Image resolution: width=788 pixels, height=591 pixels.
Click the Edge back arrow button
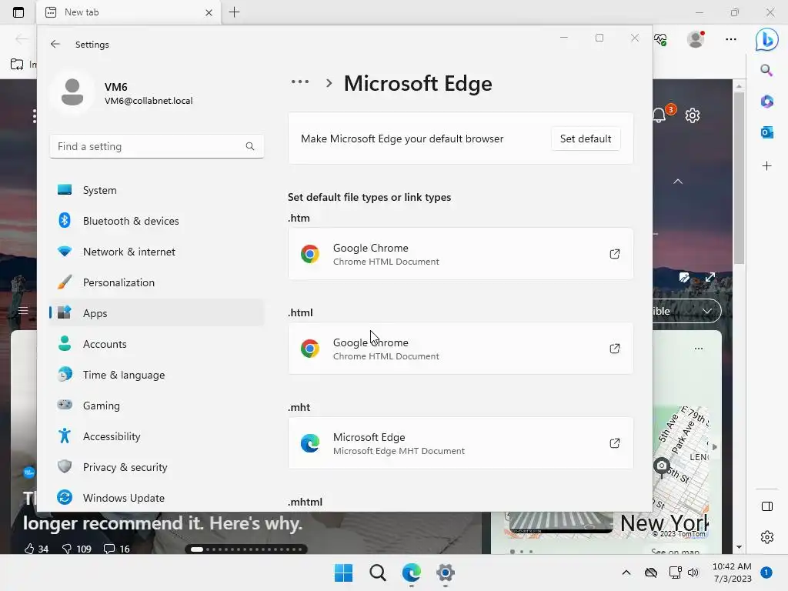[x=21, y=39]
